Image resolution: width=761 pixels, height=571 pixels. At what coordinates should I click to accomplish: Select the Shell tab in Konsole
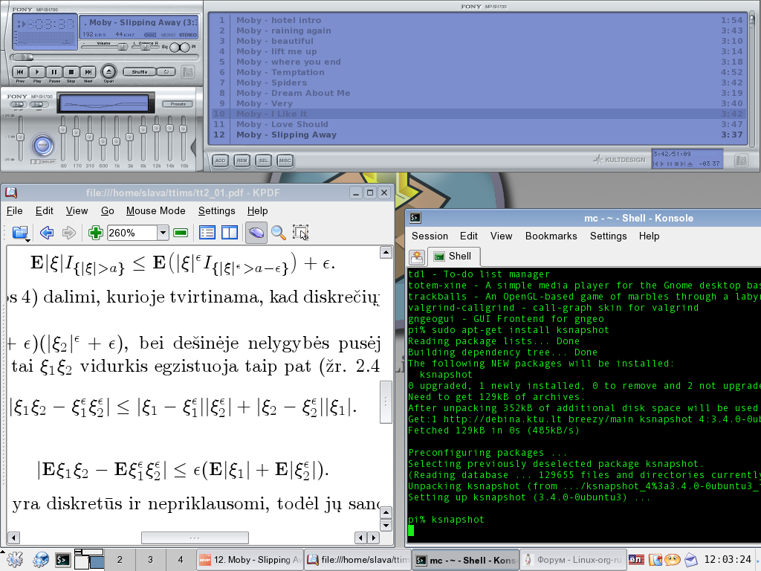tap(453, 256)
